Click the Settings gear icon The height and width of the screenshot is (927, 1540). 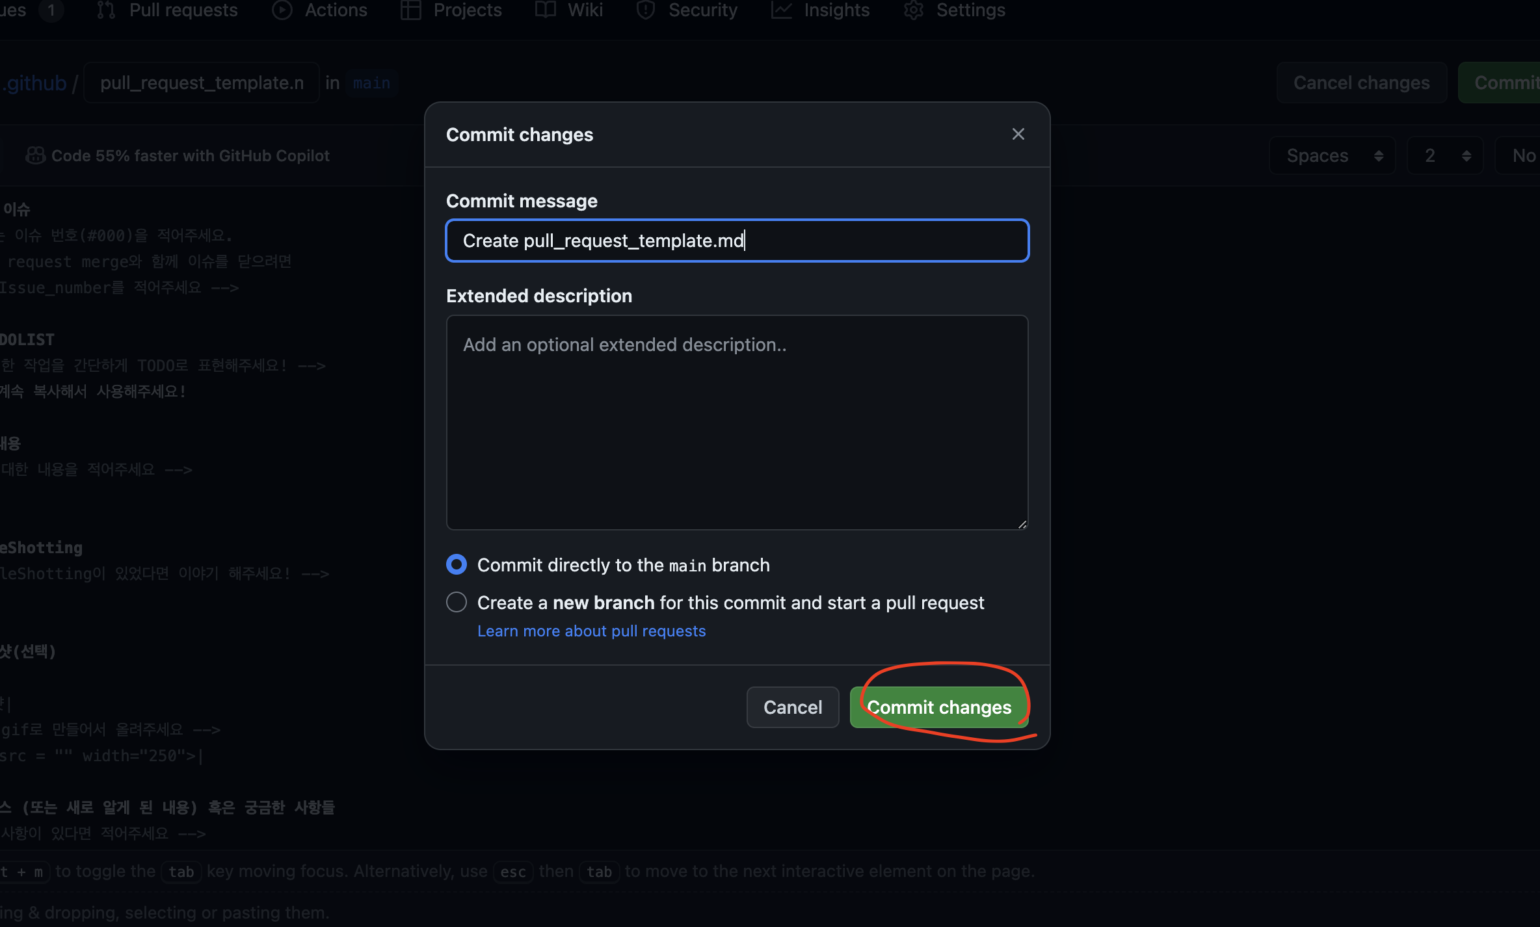click(914, 10)
